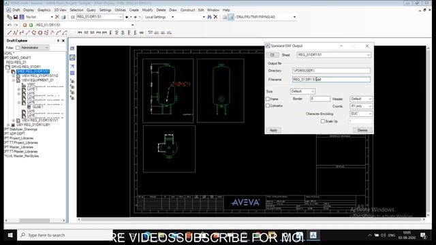Viewport: 436px width, 245px height.
Task: Select PT Stabilizer_Drawings tree item
Action: pyautogui.click(x=20, y=129)
